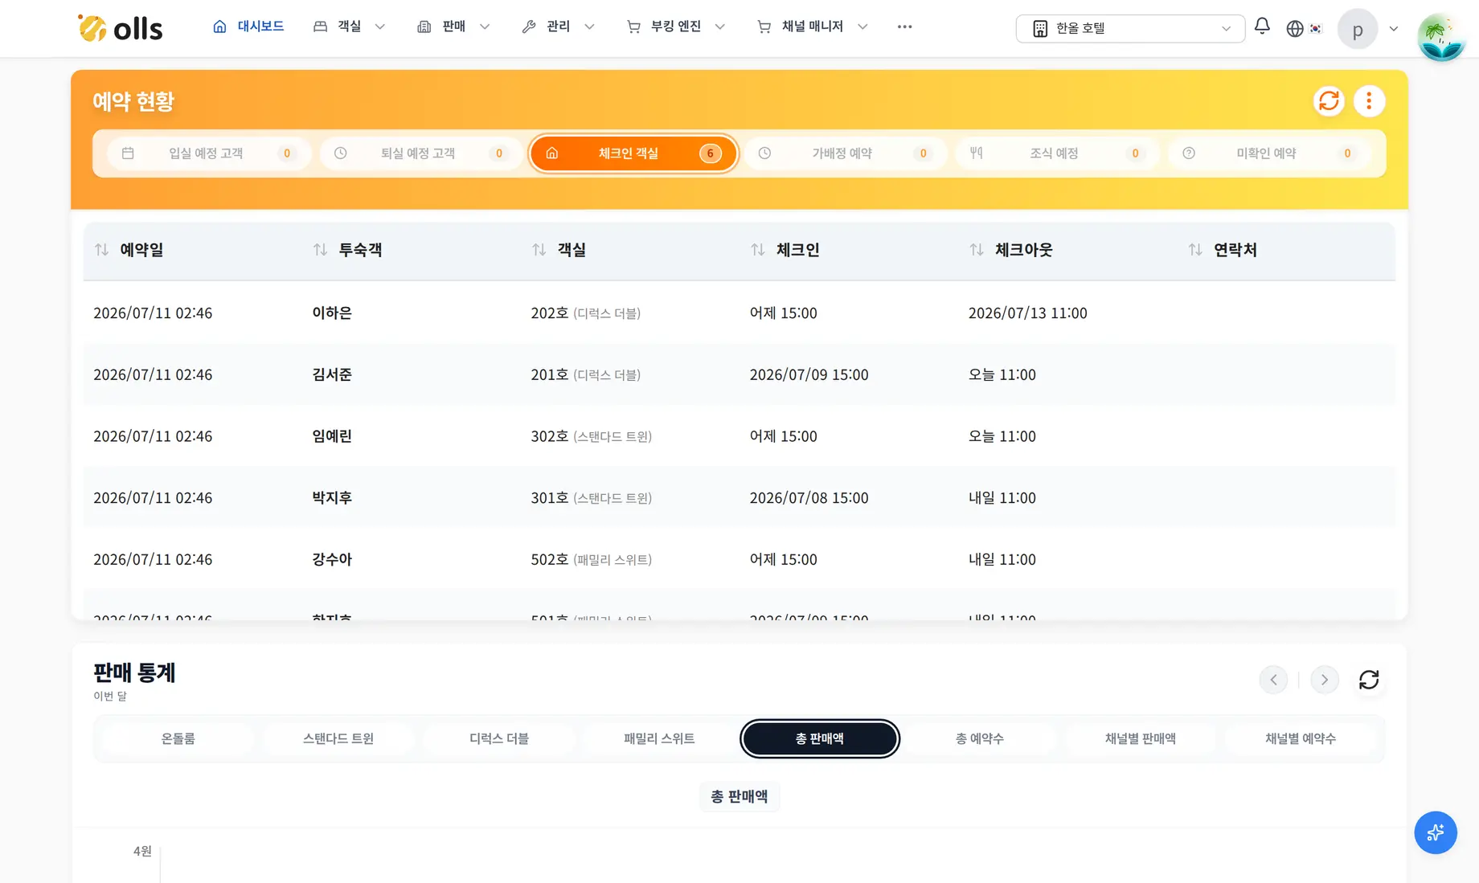Expand the user account chevron
Image resolution: width=1479 pixels, height=883 pixels.
pos(1394,29)
